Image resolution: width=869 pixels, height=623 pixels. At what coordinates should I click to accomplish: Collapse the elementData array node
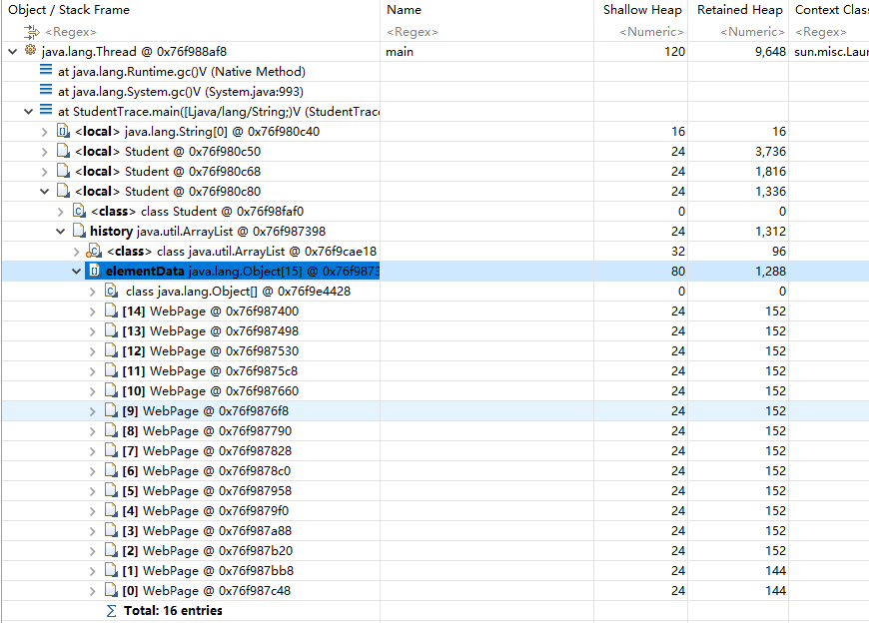click(77, 271)
